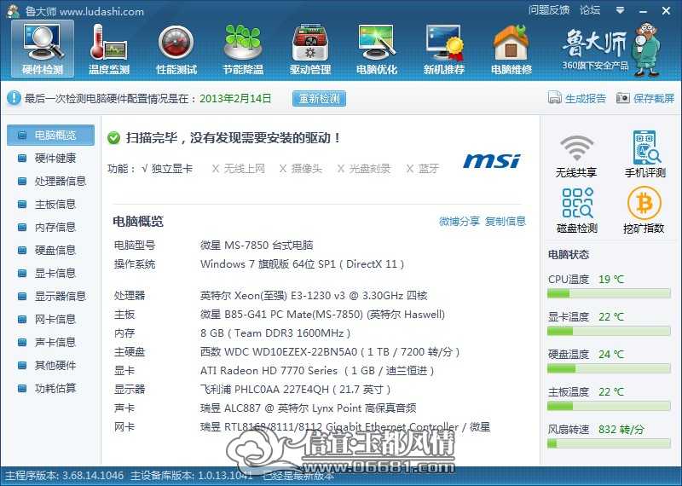Click graphics value ATI Radeon HD 7770
The width and height of the screenshot is (682, 486).
pos(317,371)
